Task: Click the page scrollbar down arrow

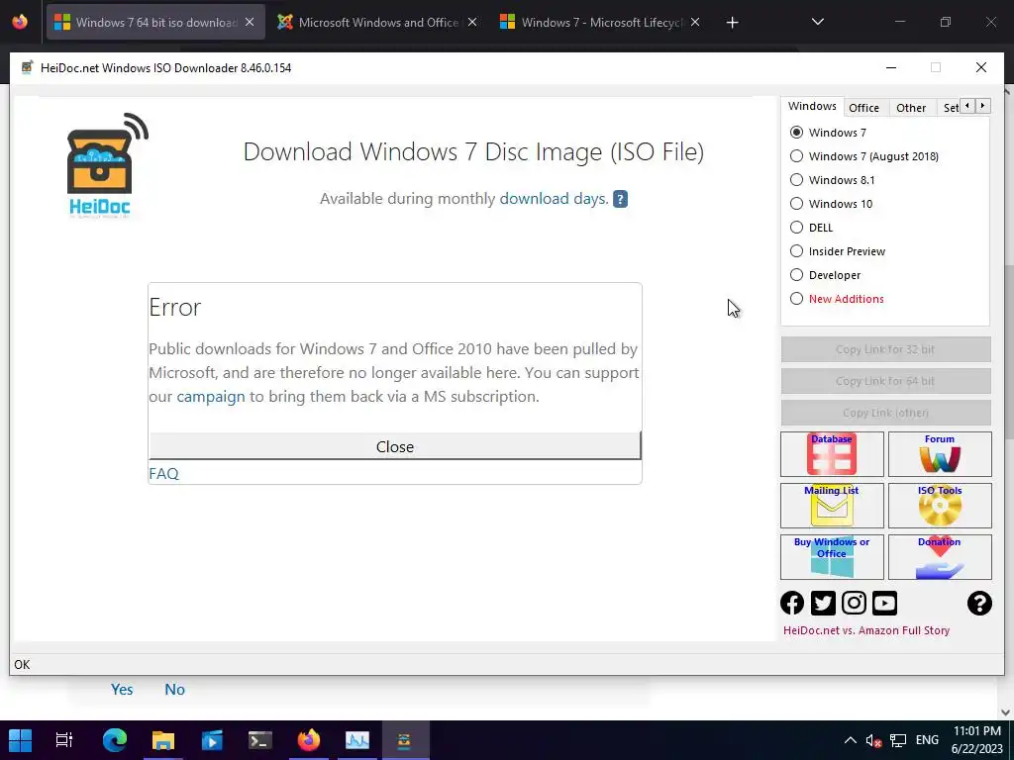Action: coord(1006,712)
